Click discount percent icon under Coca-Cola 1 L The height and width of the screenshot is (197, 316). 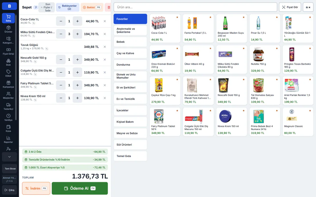point(34,23)
